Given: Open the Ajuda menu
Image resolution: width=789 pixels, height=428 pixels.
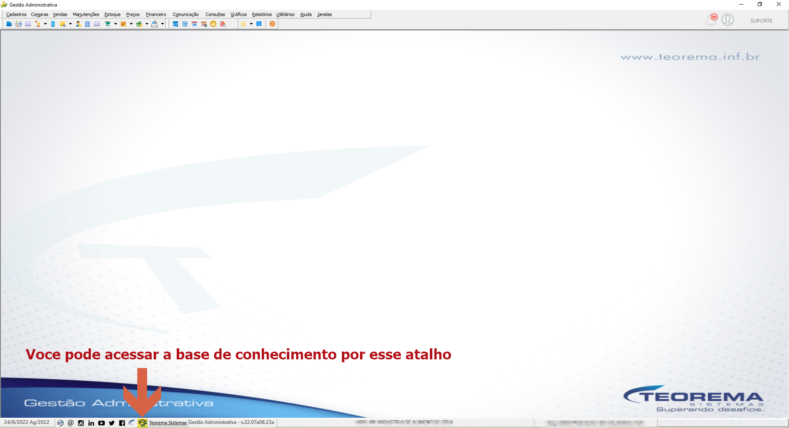Looking at the screenshot, I should 306,14.
